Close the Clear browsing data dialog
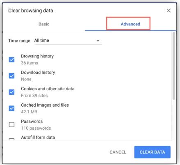This screenshot has height=165, width=180. (x=169, y=11)
